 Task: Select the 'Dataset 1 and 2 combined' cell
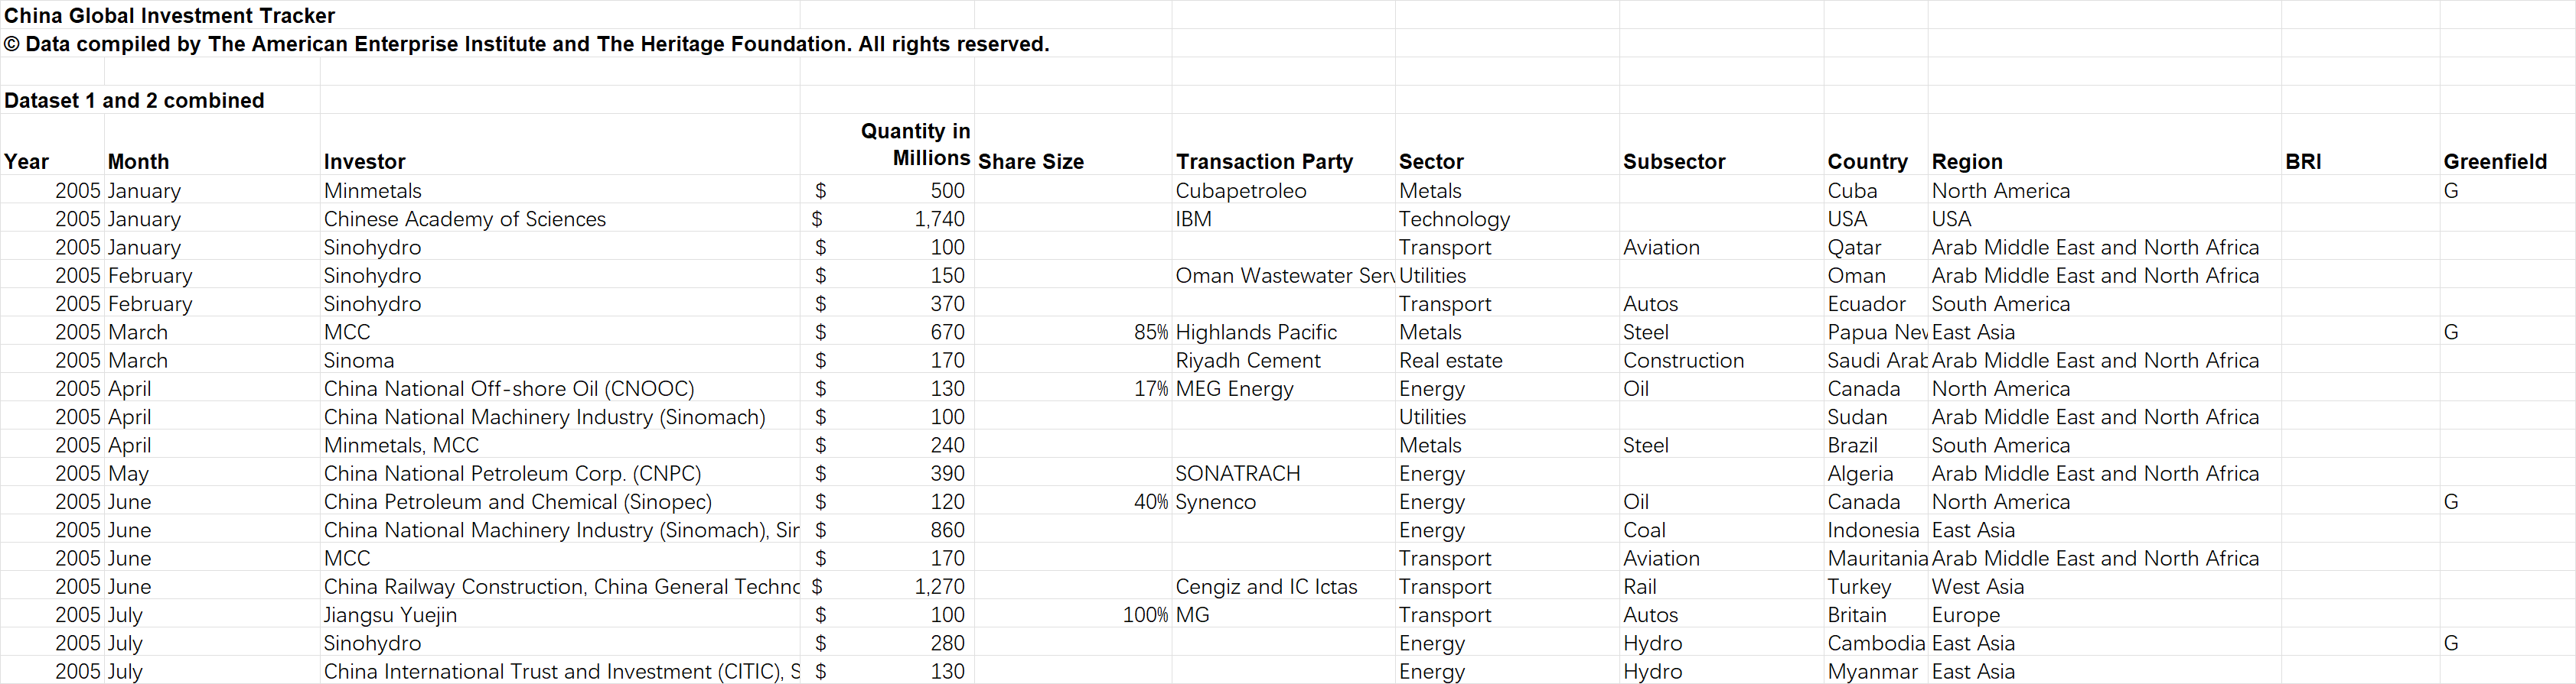coord(135,101)
